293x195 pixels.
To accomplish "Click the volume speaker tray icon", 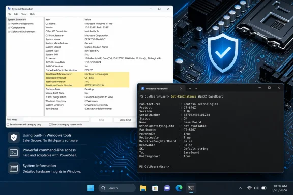I will pyautogui.click(x=256, y=188).
